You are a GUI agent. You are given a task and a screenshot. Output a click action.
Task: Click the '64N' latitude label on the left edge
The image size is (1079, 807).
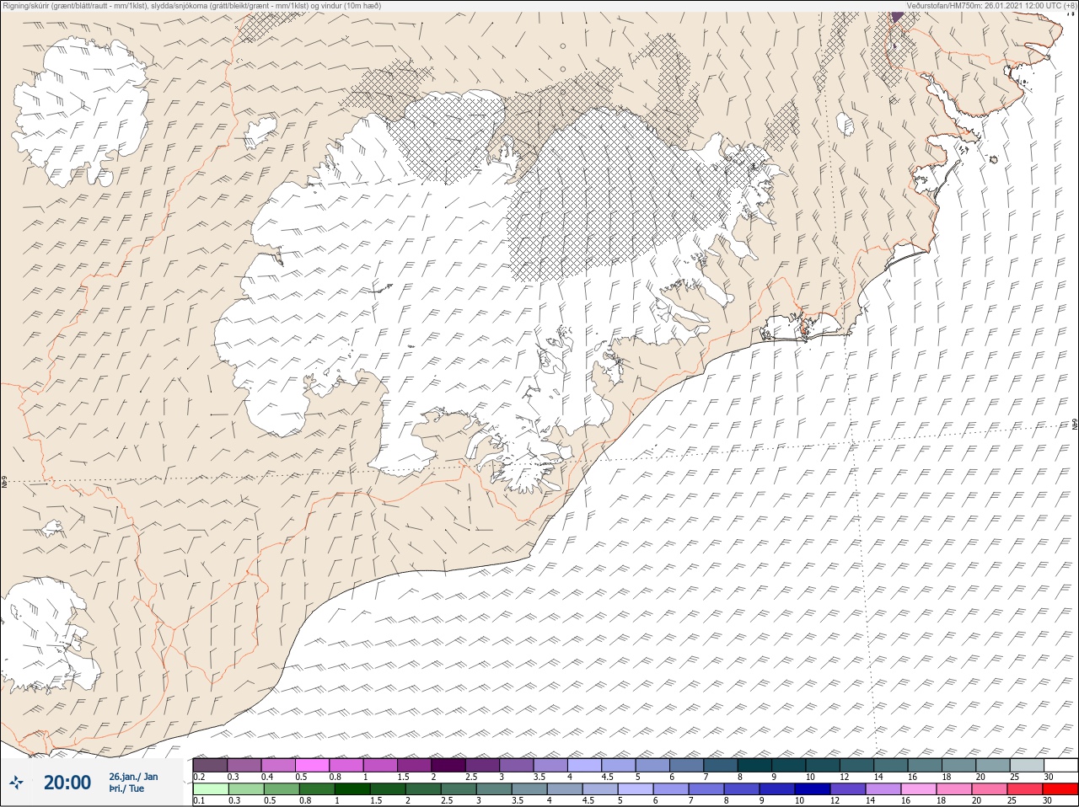[x=4, y=484]
